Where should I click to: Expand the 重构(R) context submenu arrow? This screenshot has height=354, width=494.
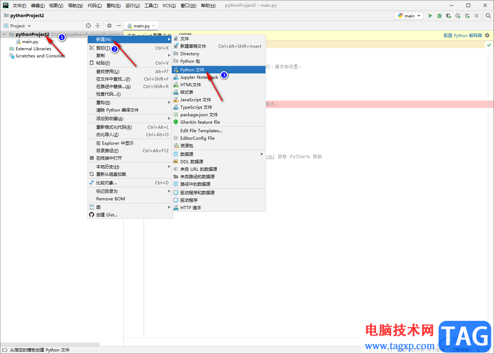(169, 103)
